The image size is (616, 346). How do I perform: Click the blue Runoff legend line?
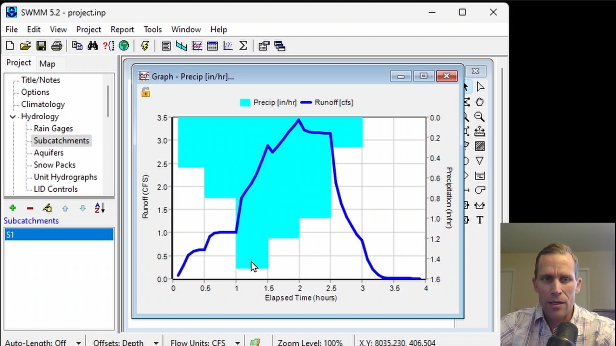tap(306, 102)
